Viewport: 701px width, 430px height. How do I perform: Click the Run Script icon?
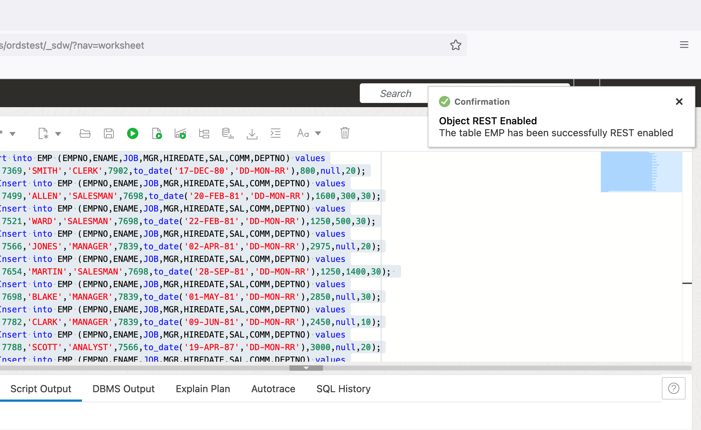coord(157,133)
